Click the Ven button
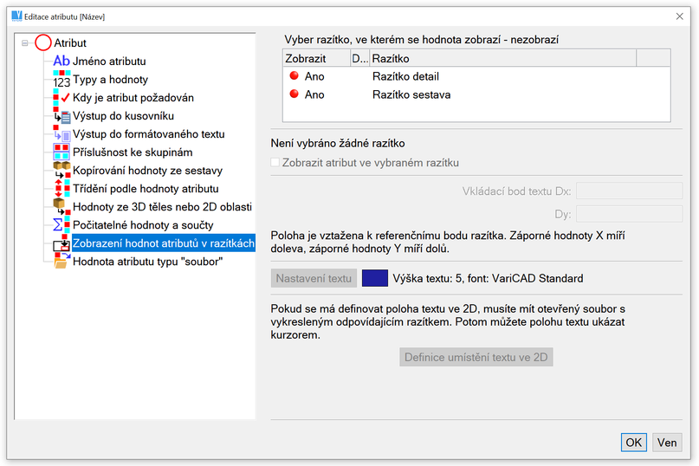 [x=666, y=443]
